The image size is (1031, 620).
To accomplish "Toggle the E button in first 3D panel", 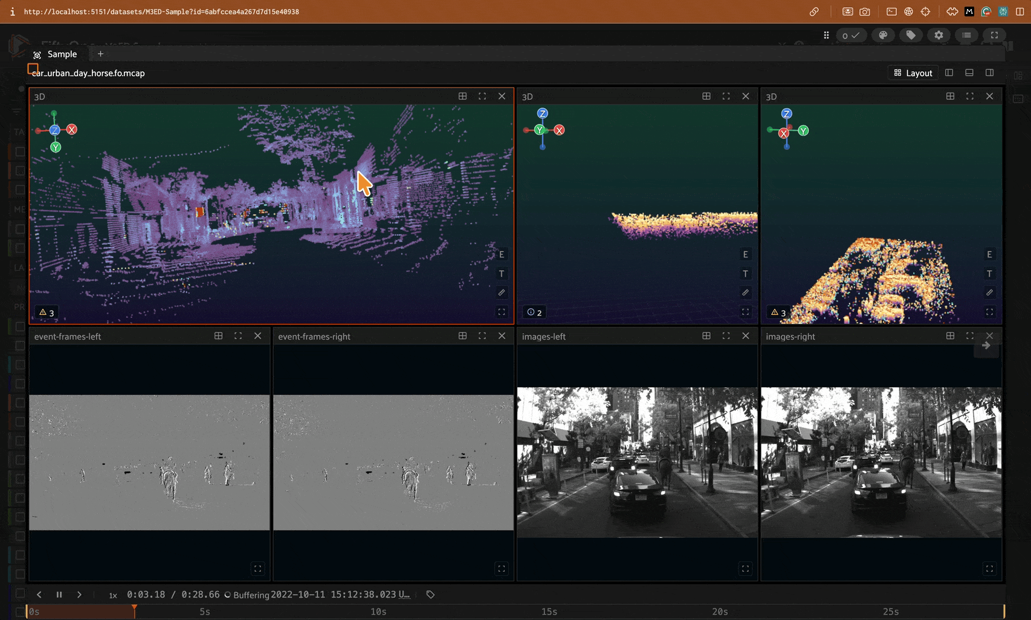I will pos(502,254).
